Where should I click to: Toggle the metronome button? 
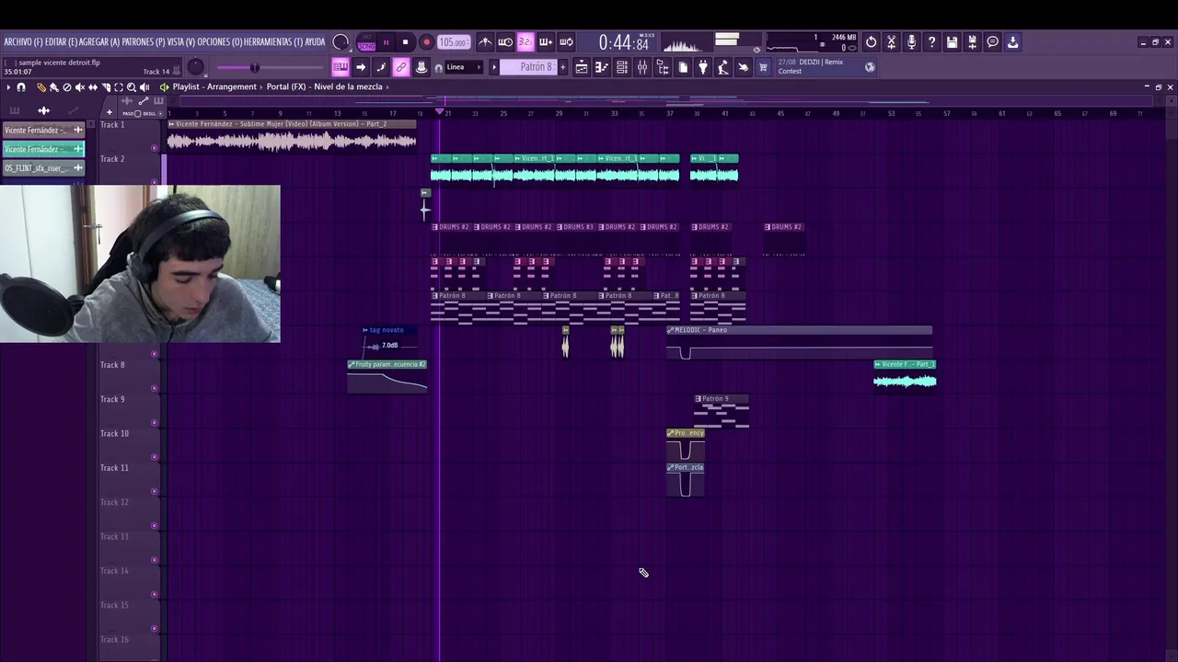point(485,41)
